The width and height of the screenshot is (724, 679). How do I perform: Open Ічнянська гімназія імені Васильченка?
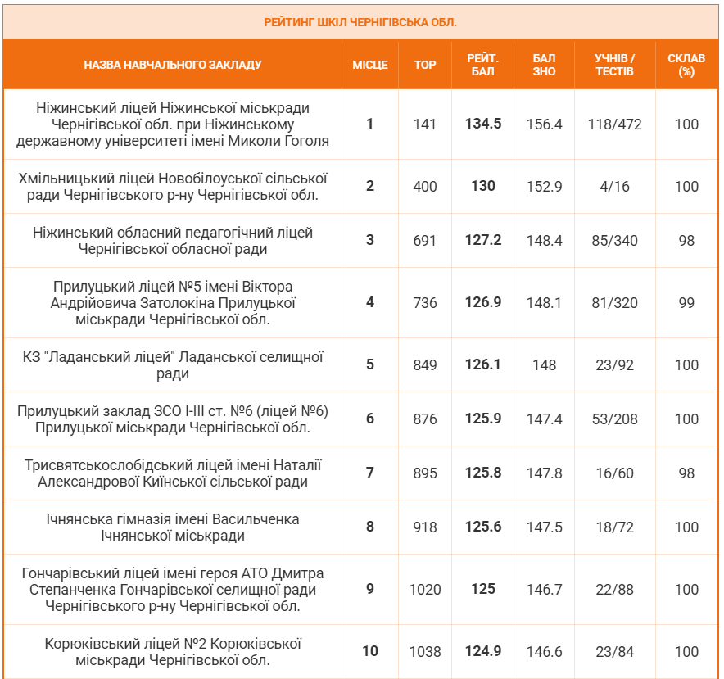coord(172,527)
